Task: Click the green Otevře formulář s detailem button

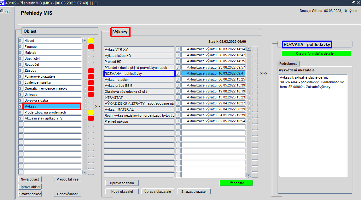Action: coord(316,53)
